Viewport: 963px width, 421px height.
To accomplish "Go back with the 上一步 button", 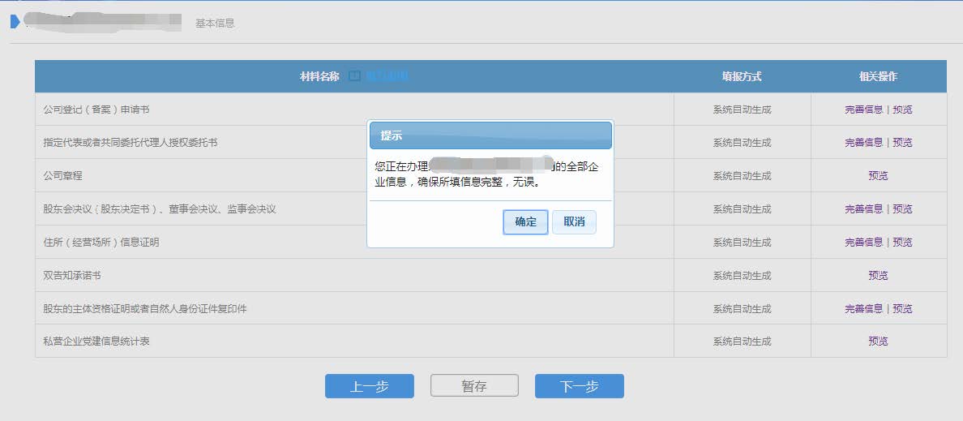I will pos(369,386).
